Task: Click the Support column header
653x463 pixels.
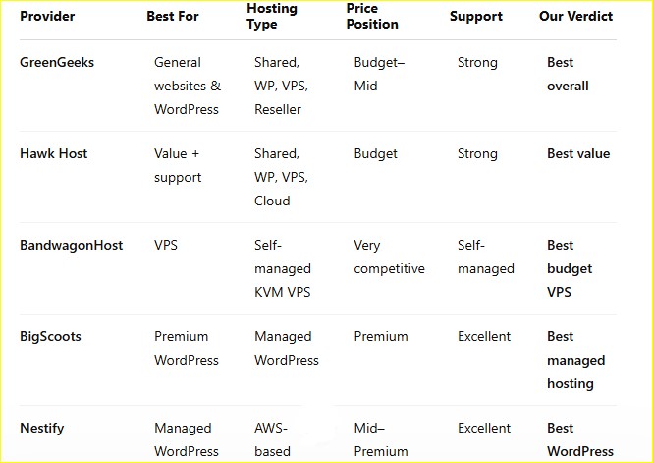Action: (x=476, y=16)
